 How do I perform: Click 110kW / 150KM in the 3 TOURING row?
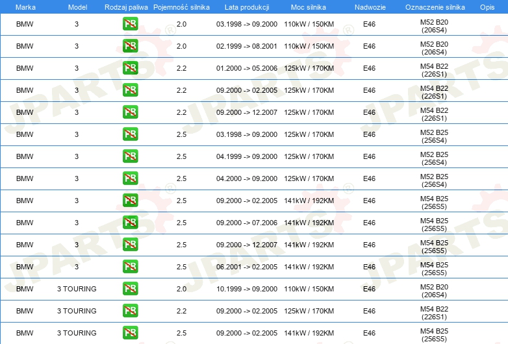[309, 289]
